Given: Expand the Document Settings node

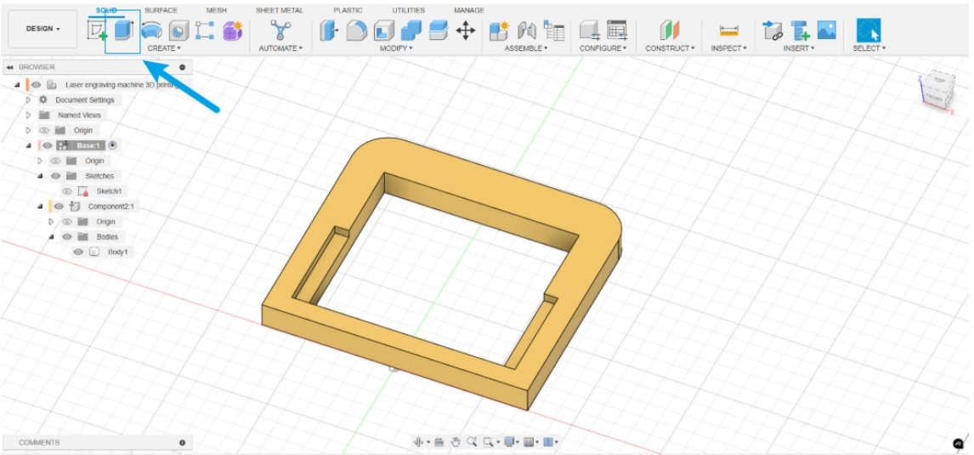Looking at the screenshot, I should tap(28, 100).
